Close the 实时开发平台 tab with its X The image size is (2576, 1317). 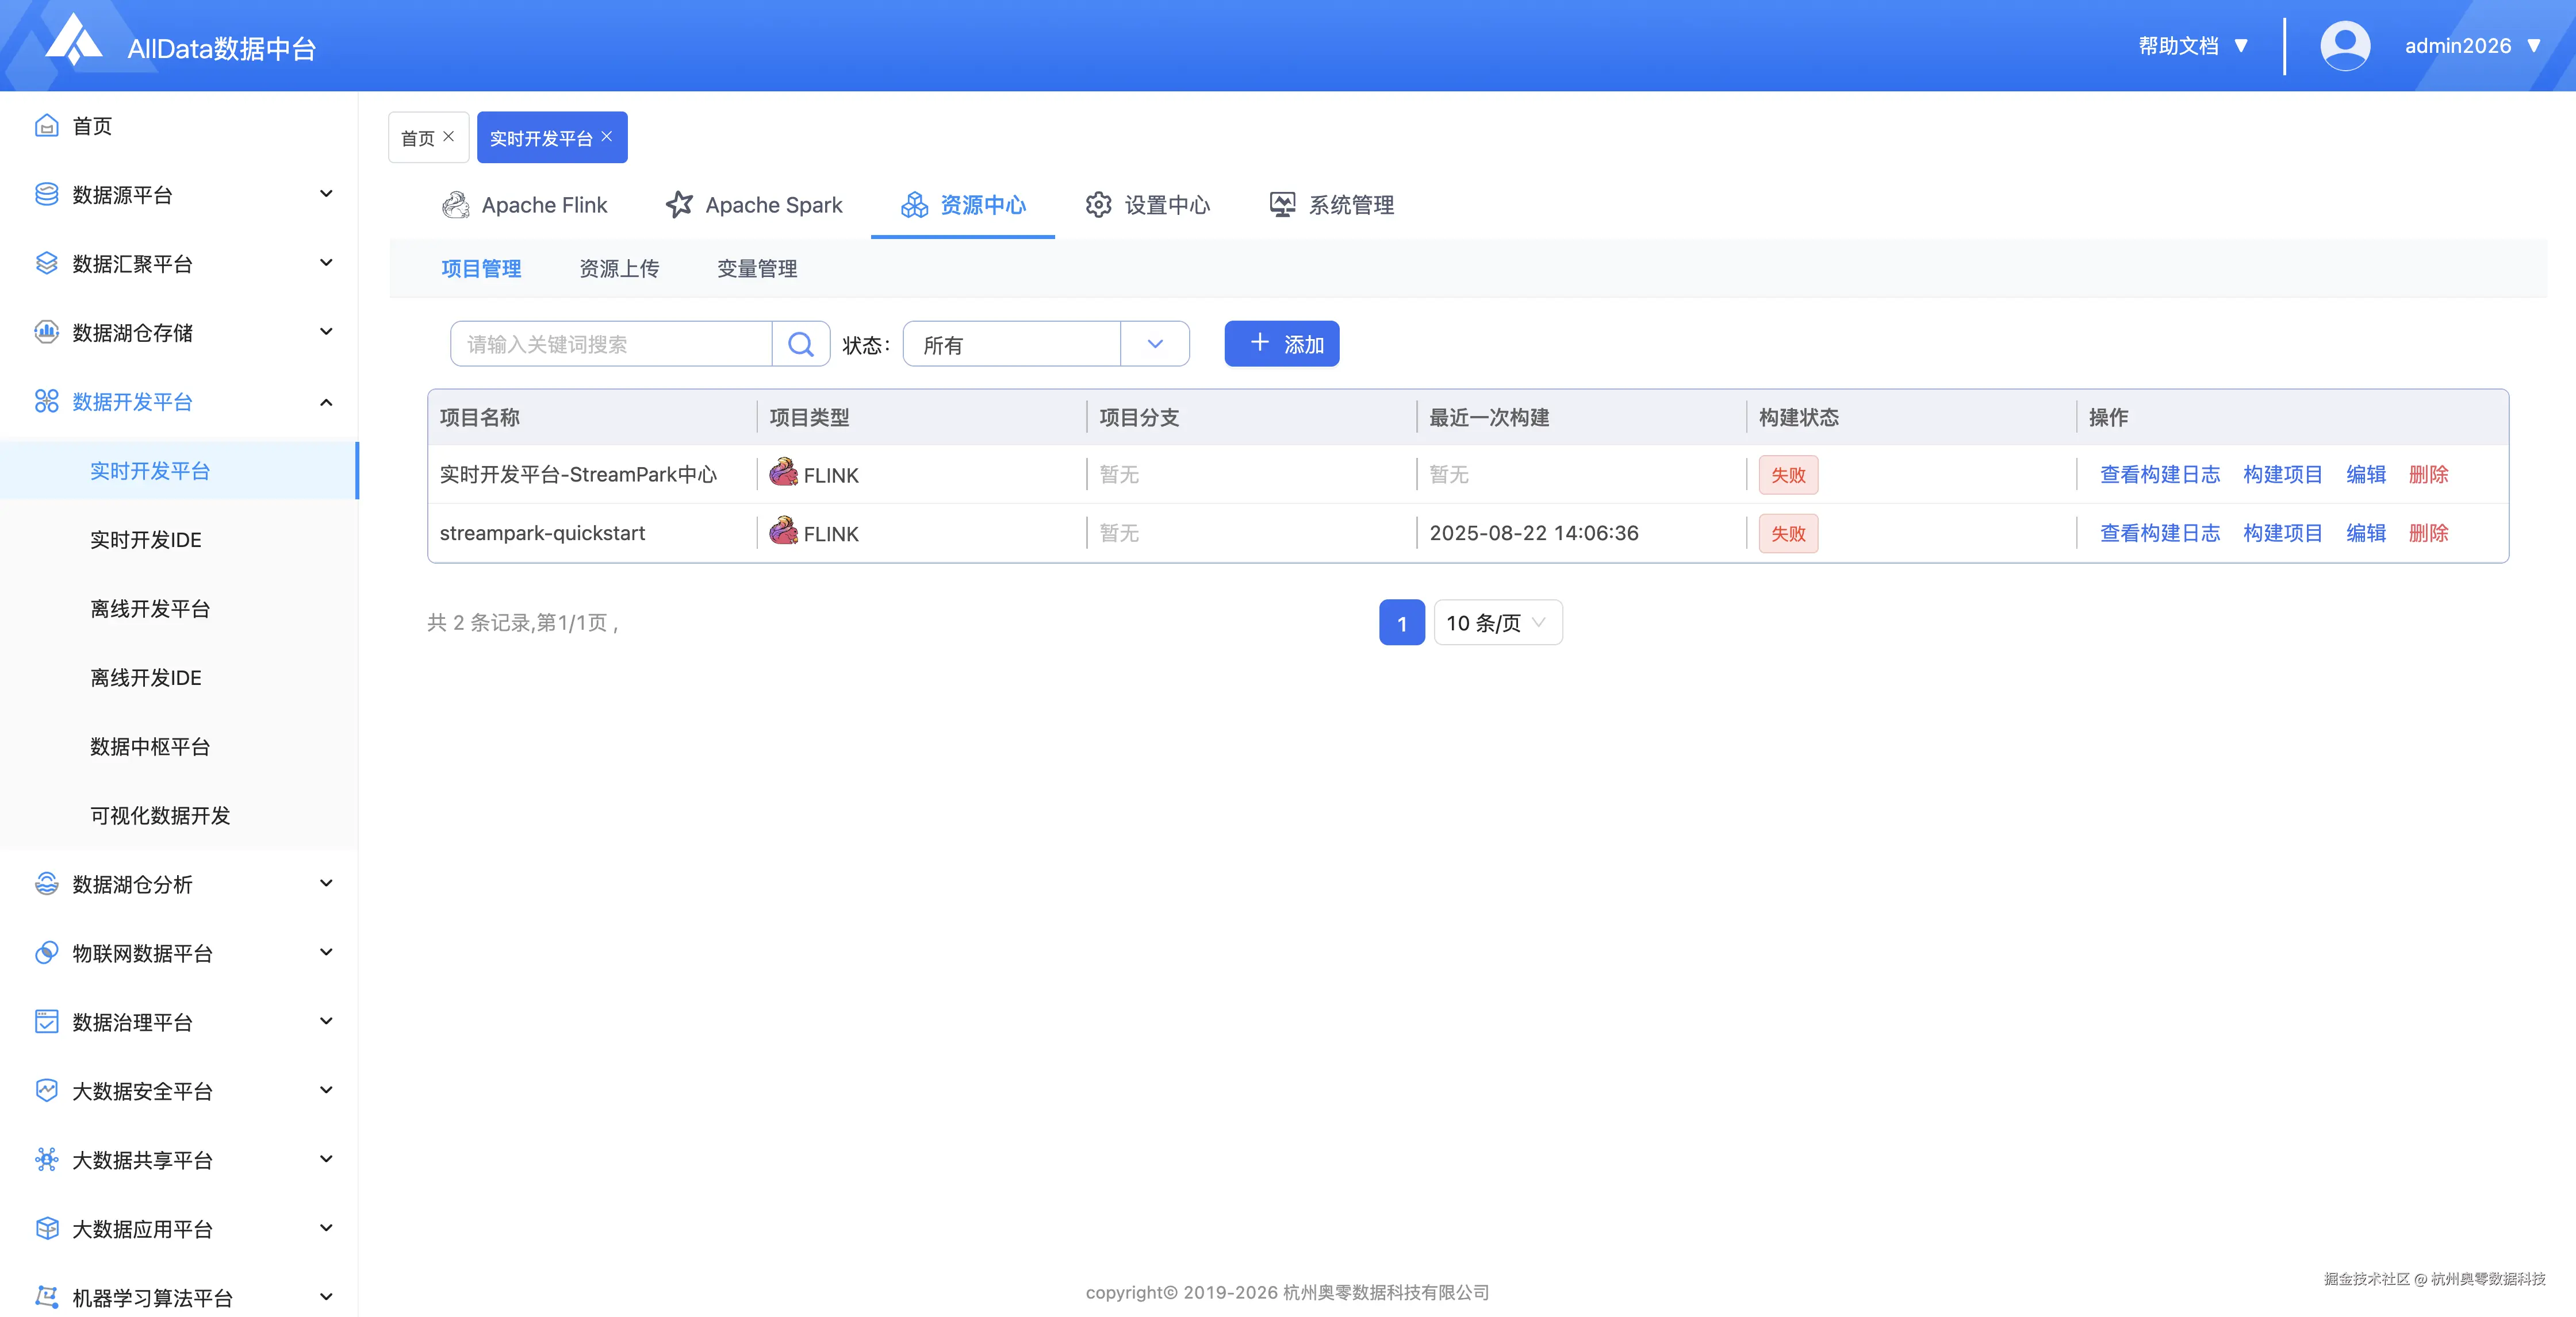click(606, 137)
